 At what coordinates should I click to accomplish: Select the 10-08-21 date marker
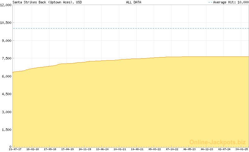(x=137, y=149)
